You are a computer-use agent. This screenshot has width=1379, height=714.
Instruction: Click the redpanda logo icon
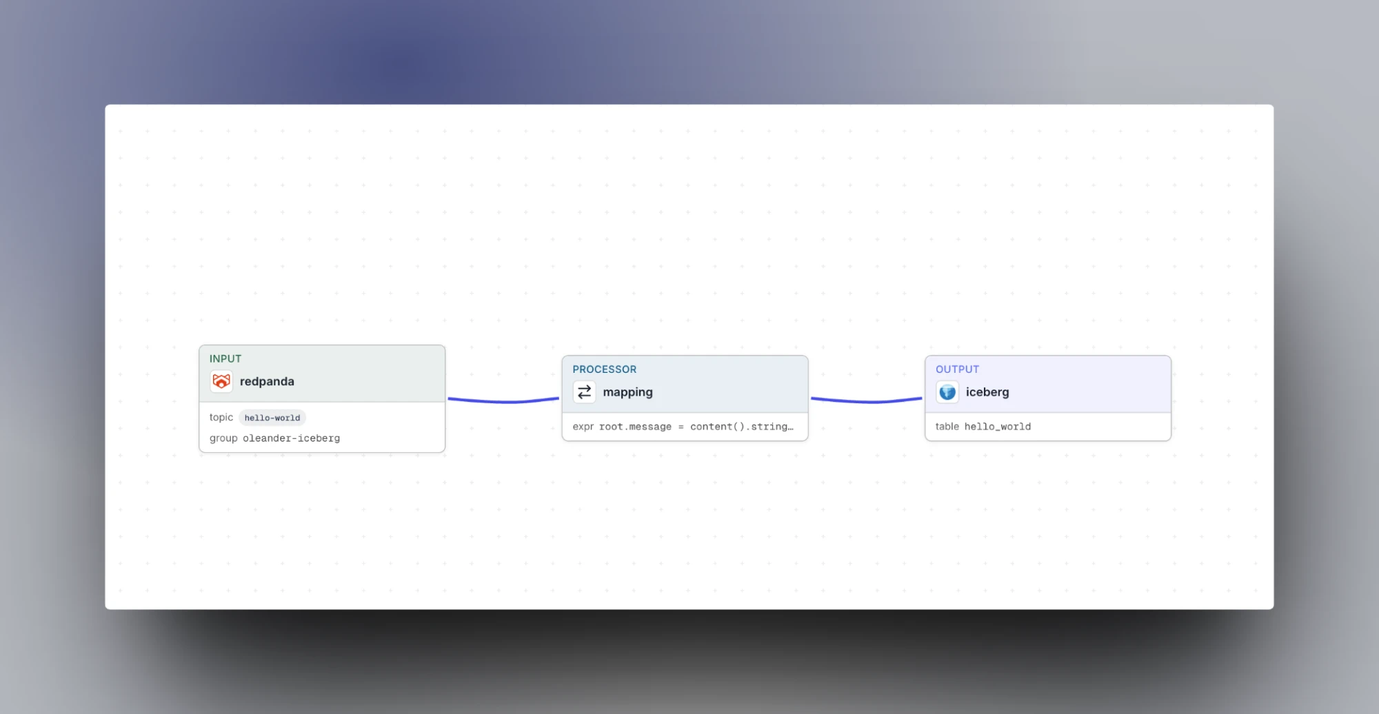point(221,381)
